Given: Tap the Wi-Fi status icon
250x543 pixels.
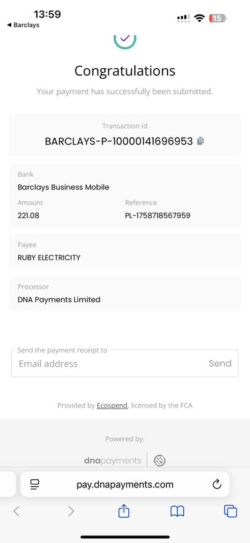Looking at the screenshot, I should coord(199,18).
